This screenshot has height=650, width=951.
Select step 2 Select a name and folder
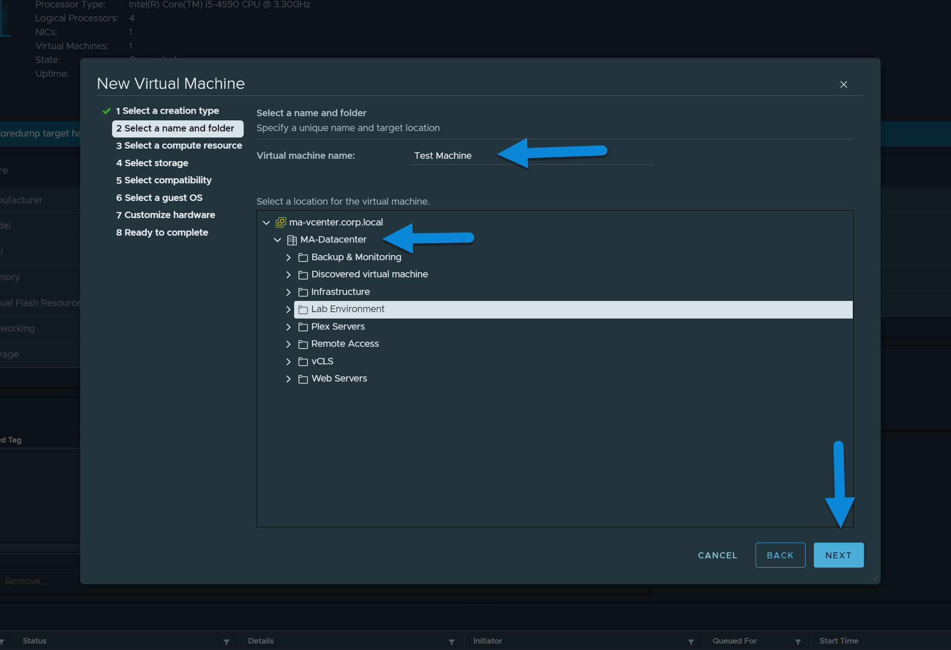(178, 128)
